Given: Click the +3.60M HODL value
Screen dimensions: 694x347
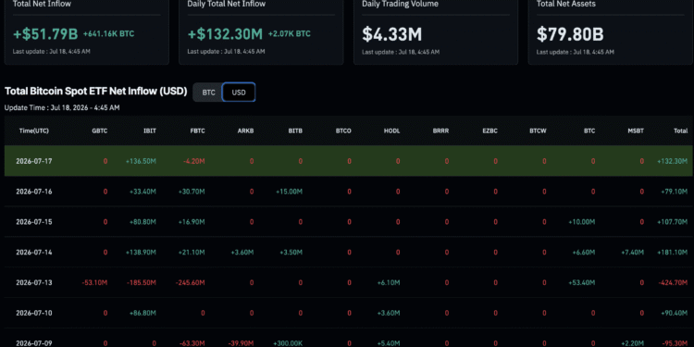Looking at the screenshot, I should (x=389, y=313).
